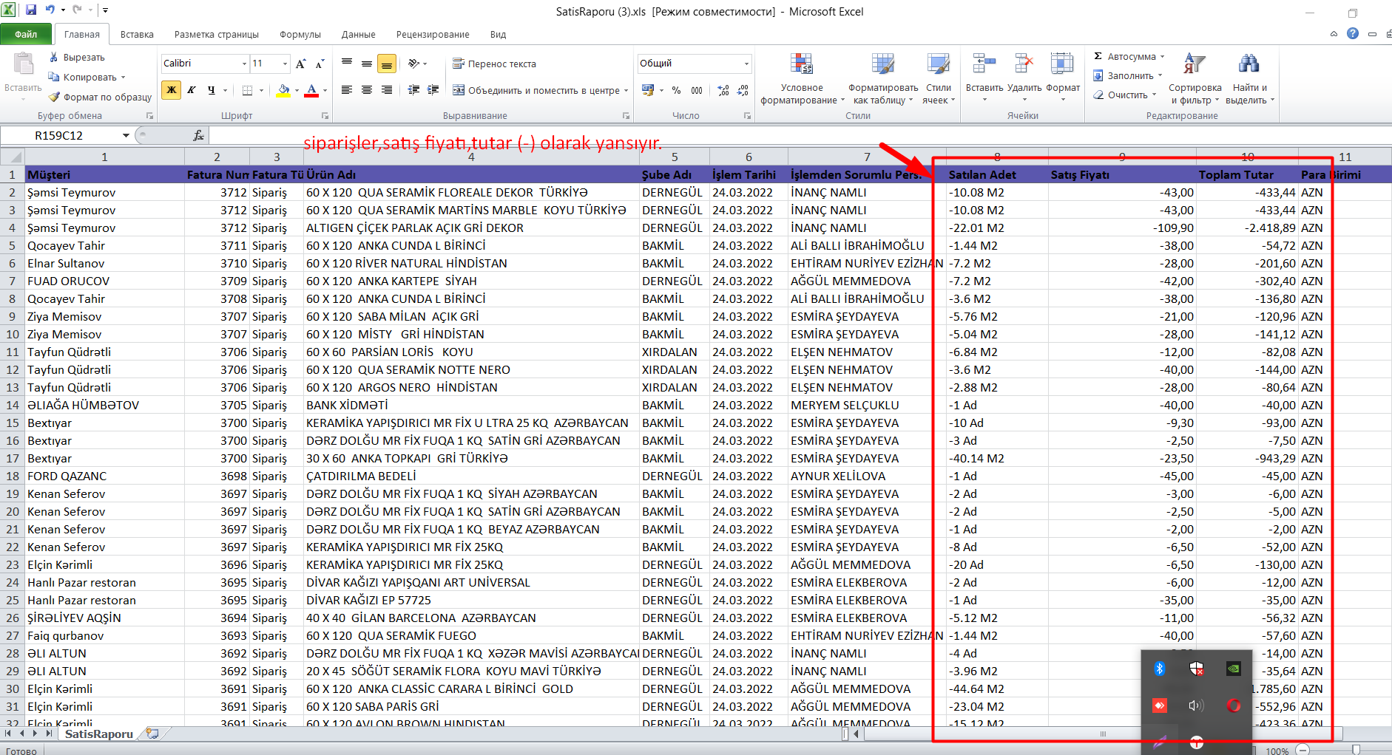
Task: Open the Name Box dropdown arrow
Action: tap(126, 135)
